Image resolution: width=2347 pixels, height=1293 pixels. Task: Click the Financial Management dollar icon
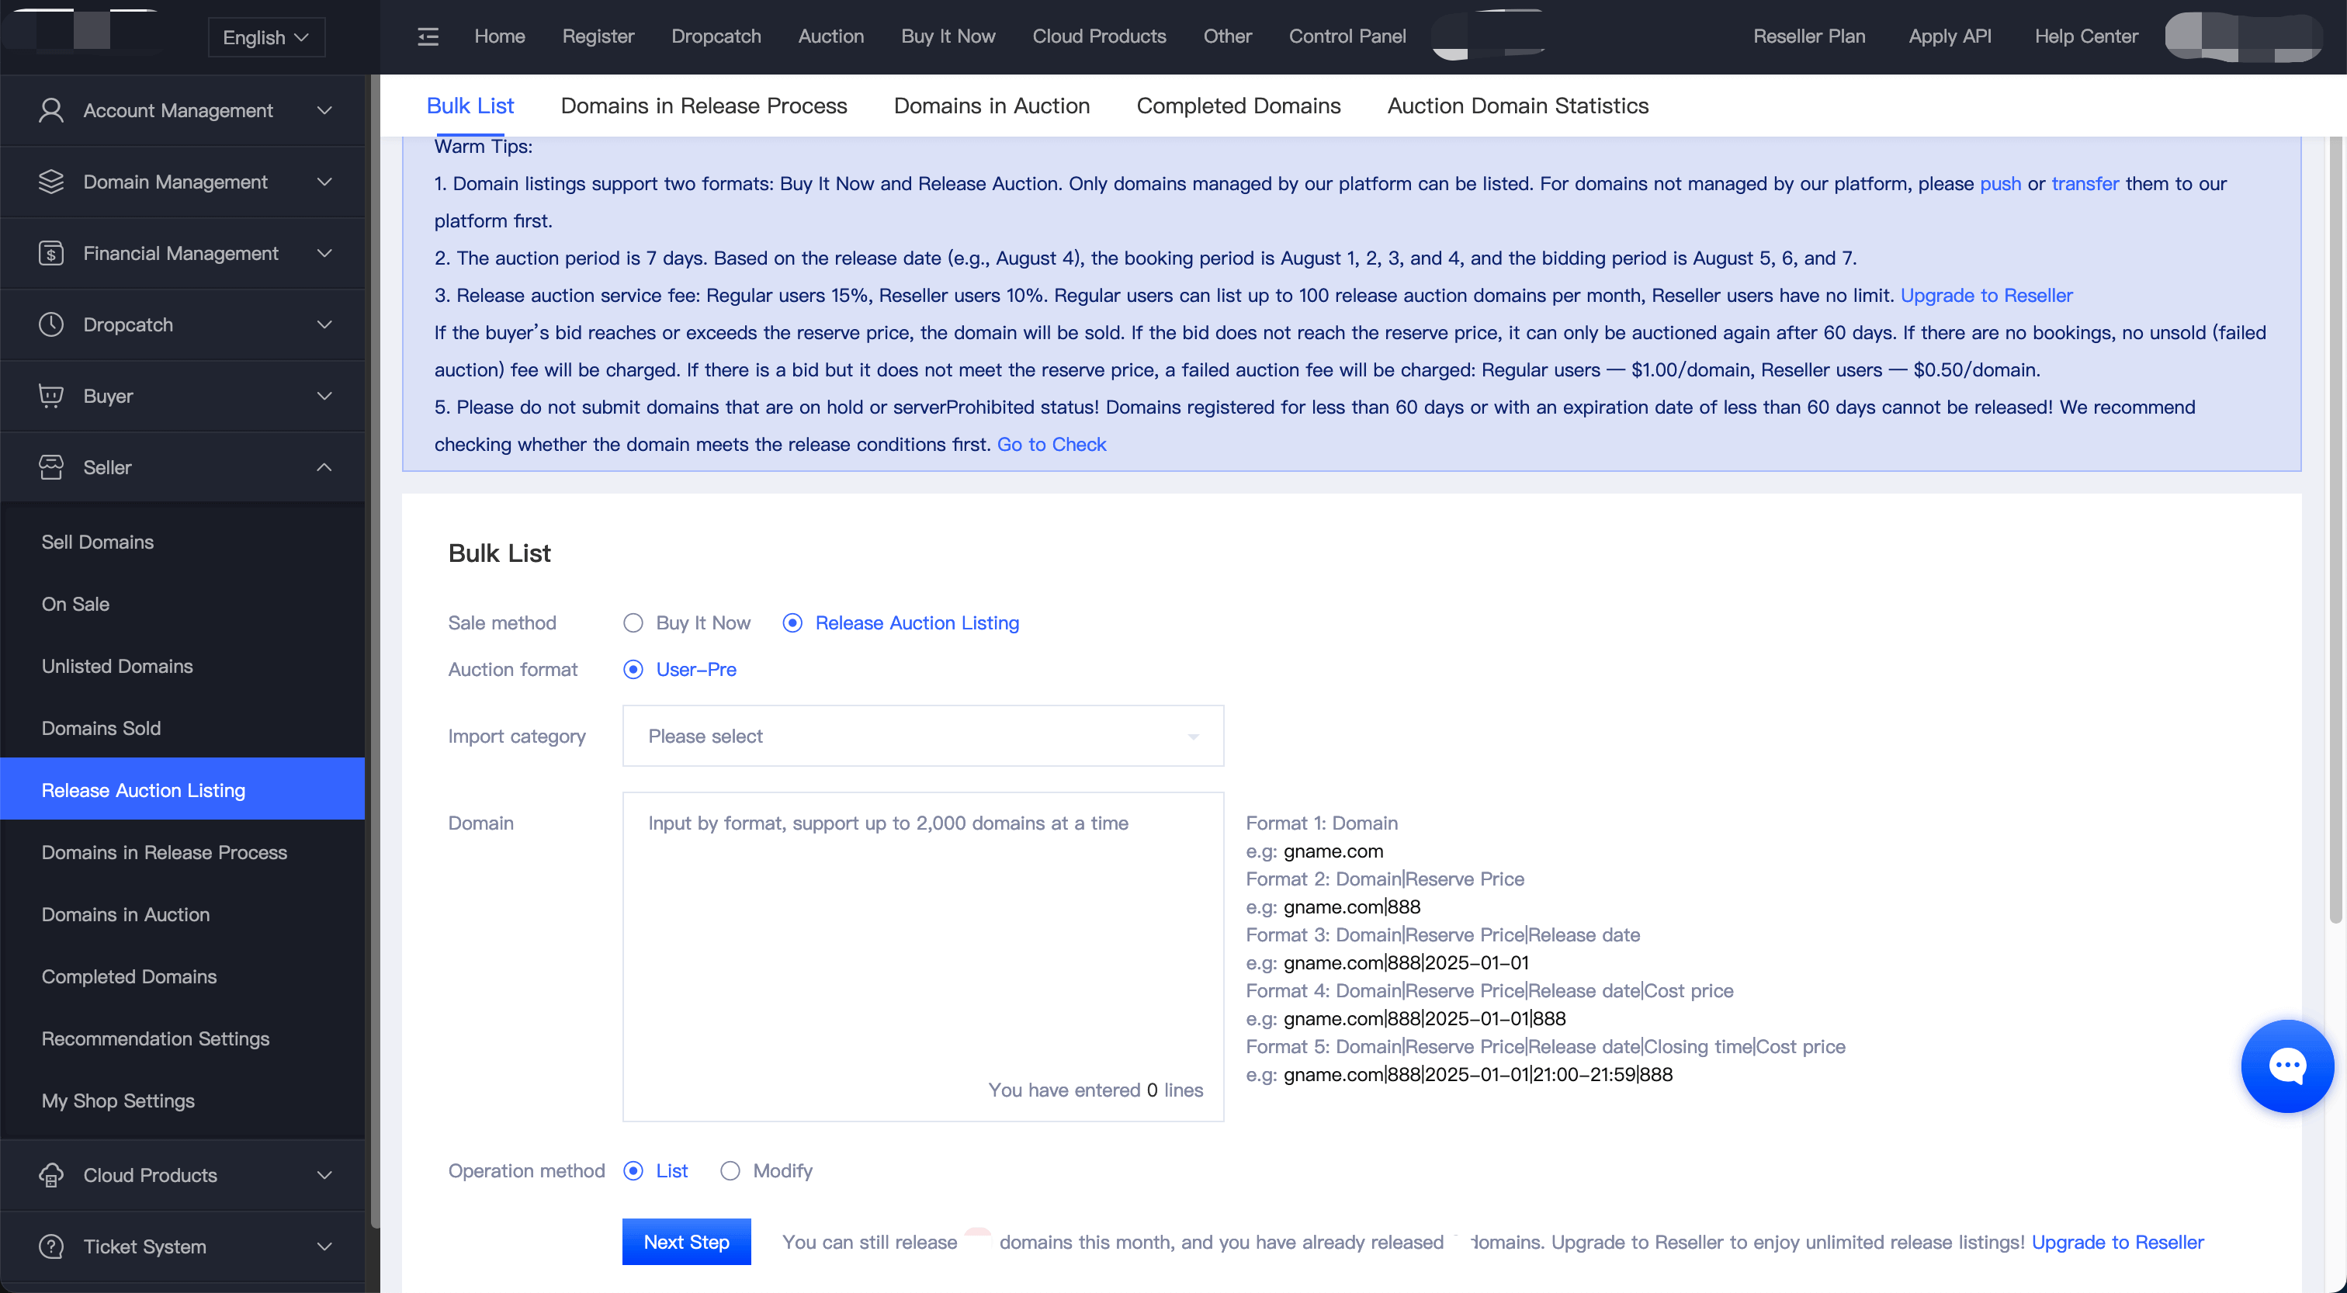click(x=51, y=252)
